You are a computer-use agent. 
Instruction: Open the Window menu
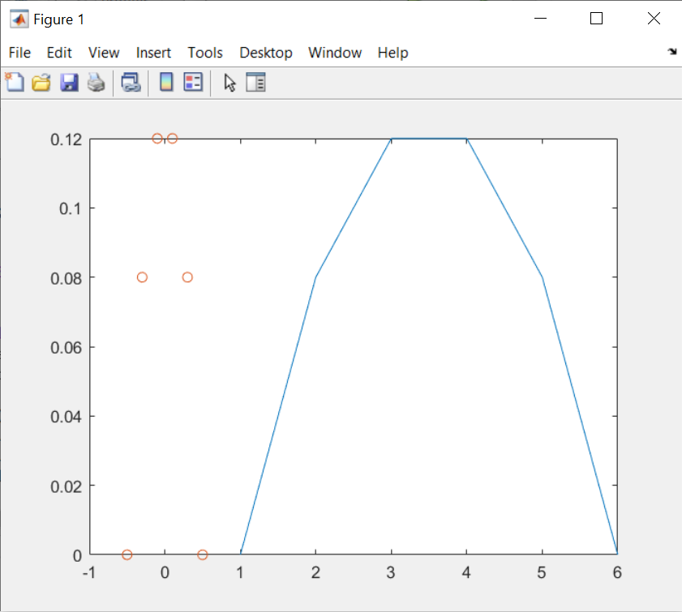coord(335,53)
